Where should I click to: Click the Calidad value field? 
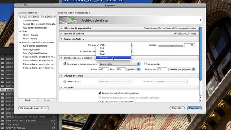189,45
